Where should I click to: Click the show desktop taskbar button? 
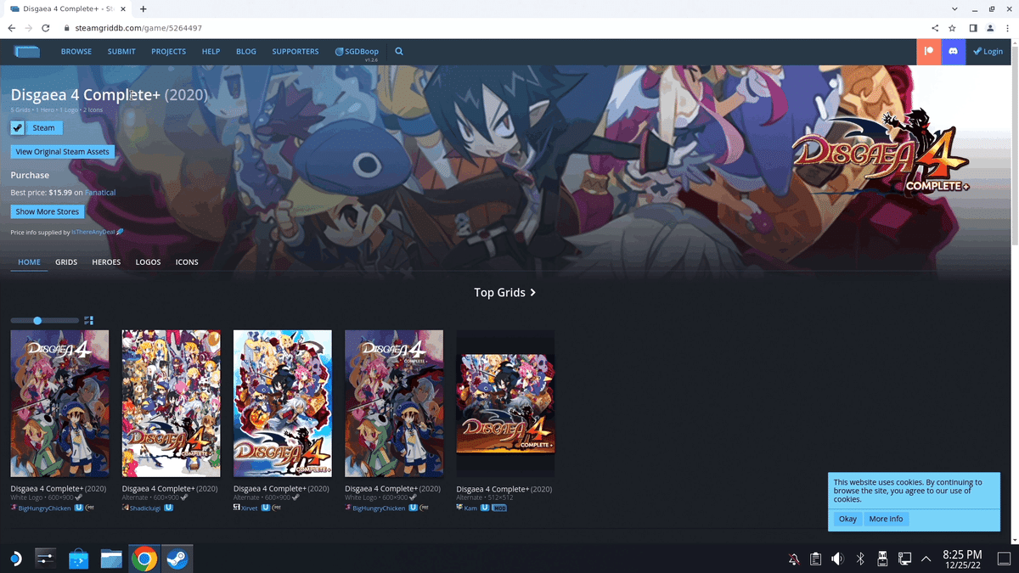tap(1004, 559)
